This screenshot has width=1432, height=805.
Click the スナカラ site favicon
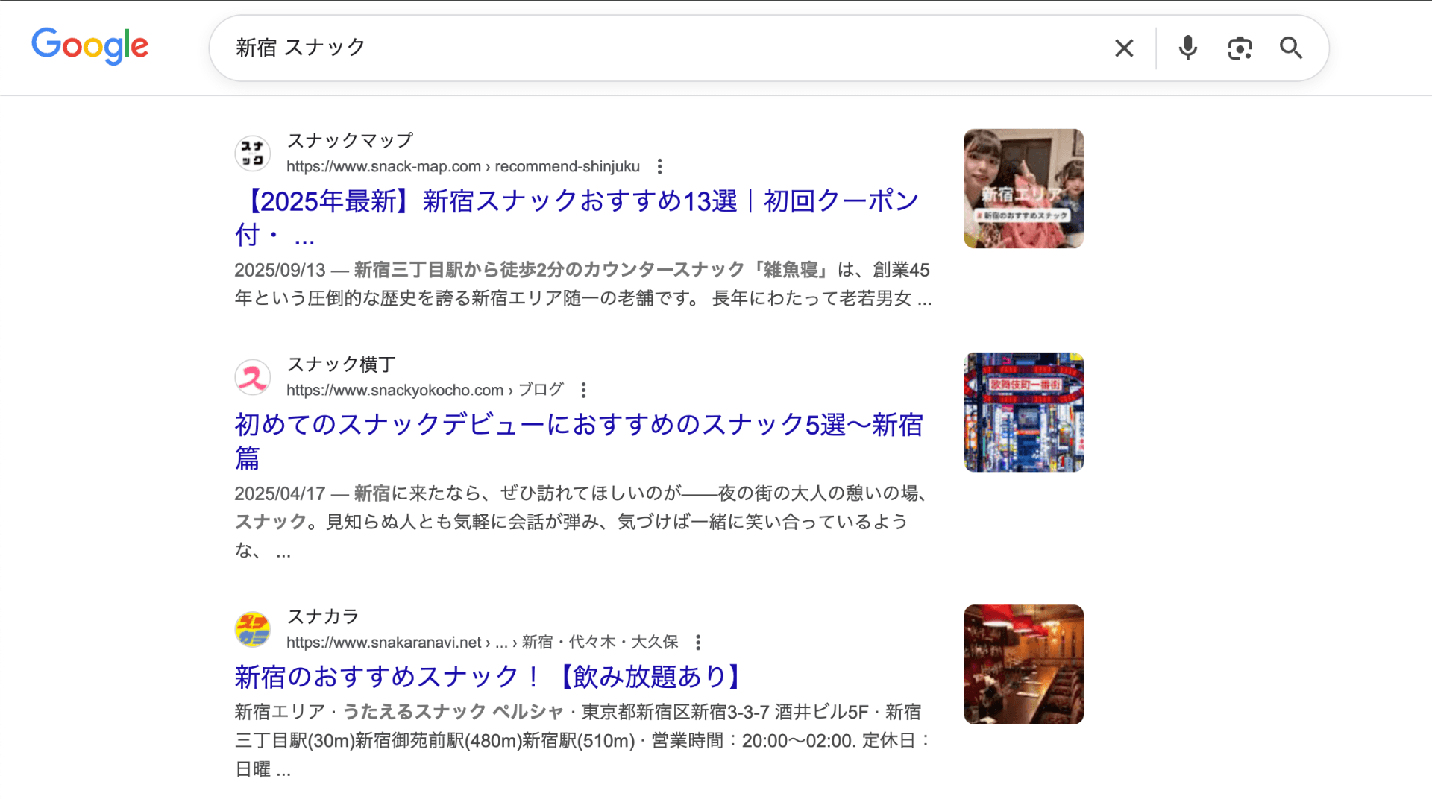[253, 629]
